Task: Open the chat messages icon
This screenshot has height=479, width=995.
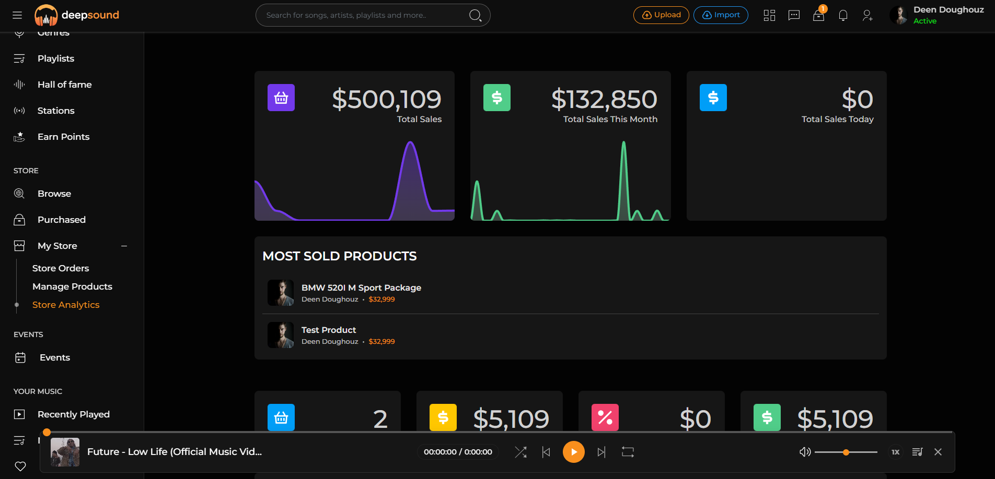Action: (794, 15)
